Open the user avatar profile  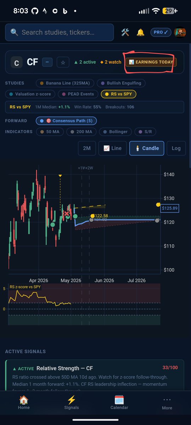(179, 32)
